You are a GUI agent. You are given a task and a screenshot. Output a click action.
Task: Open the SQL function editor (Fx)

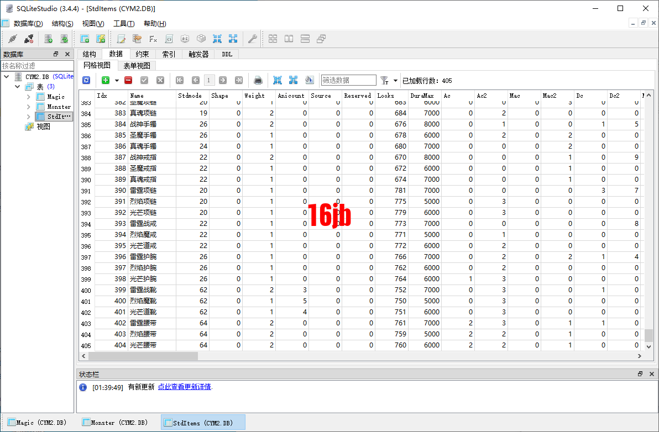tap(153, 39)
